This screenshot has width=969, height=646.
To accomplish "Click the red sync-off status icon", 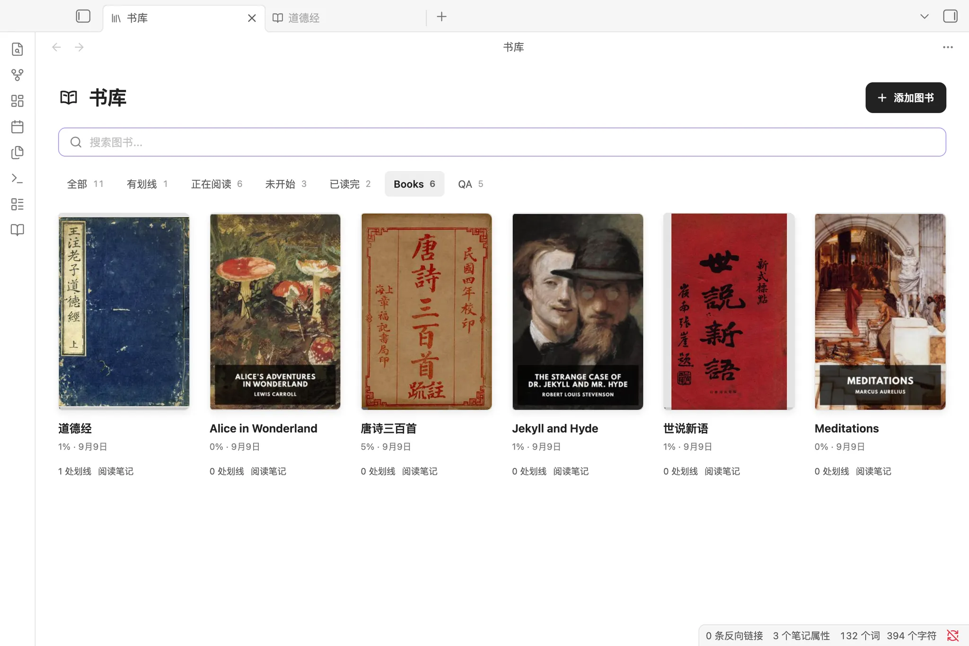I will [x=952, y=636].
